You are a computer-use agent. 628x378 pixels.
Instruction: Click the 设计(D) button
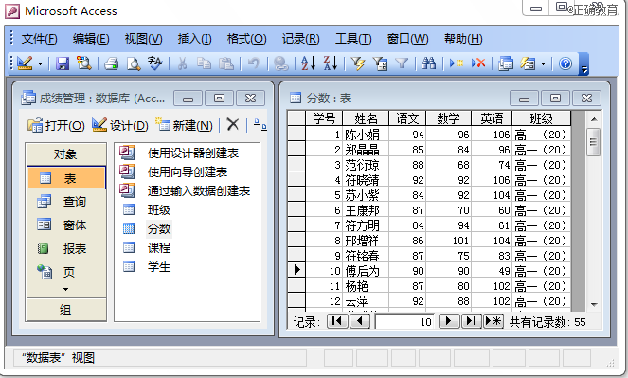119,126
